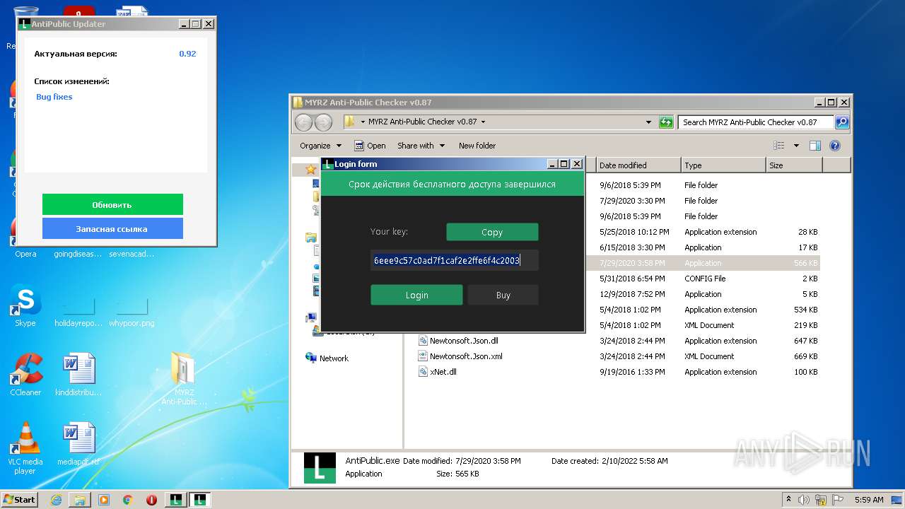
Task: Open the Skype desktop shortcut
Action: pos(25,306)
